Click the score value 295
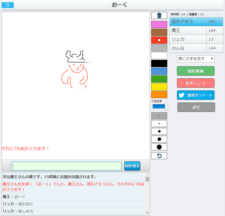 [x=212, y=21]
